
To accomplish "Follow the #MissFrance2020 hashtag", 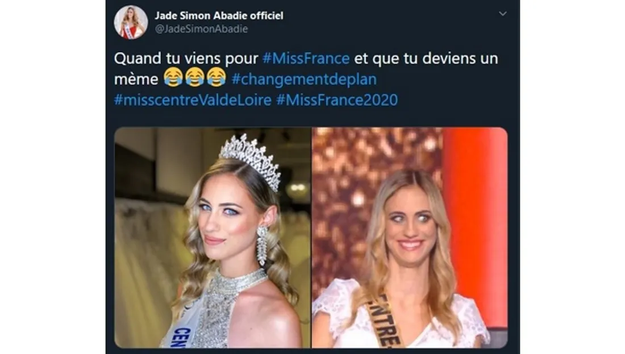I will point(337,99).
